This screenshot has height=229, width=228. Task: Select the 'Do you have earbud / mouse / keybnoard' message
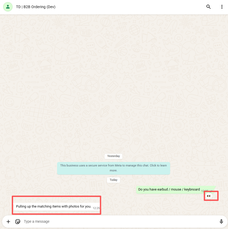pyautogui.click(x=176, y=189)
